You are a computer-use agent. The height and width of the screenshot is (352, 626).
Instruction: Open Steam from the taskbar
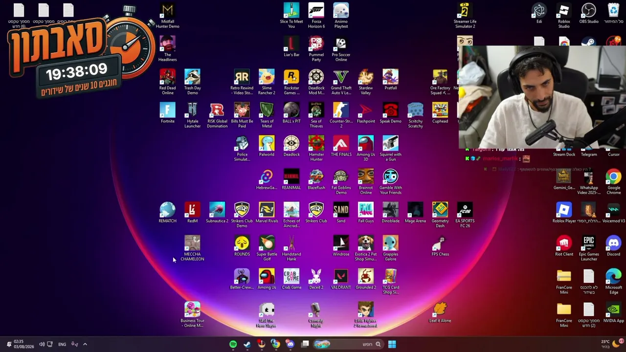pos(247,344)
